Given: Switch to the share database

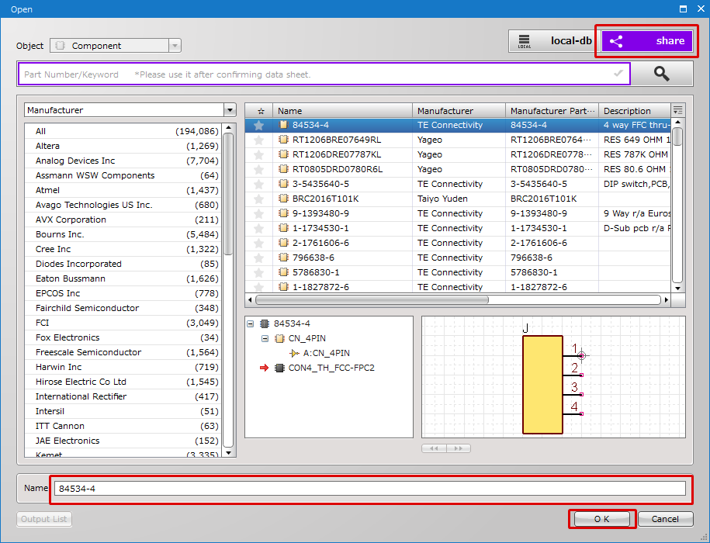Looking at the screenshot, I should (647, 41).
